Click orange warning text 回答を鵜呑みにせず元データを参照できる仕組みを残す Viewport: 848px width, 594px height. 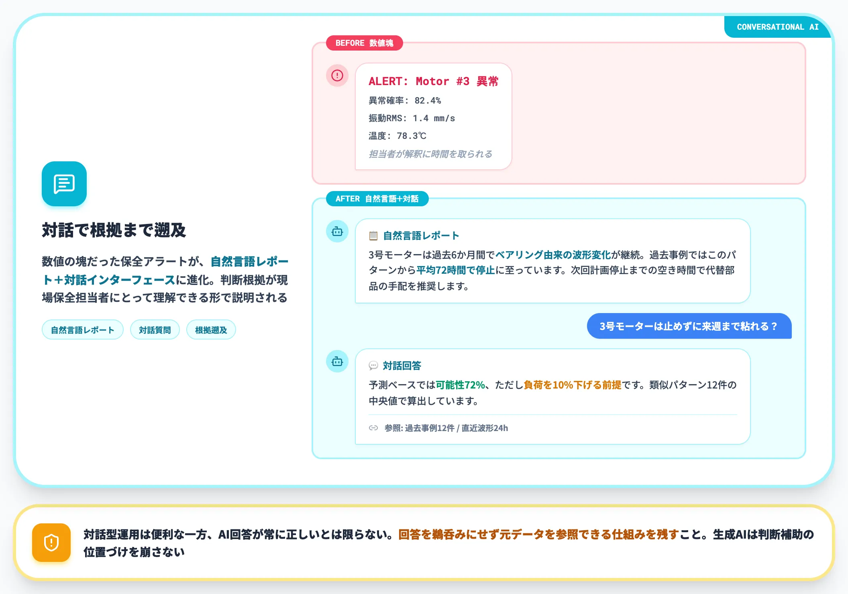point(538,534)
